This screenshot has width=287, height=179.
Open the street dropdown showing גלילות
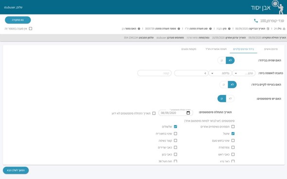[x=220, y=73]
